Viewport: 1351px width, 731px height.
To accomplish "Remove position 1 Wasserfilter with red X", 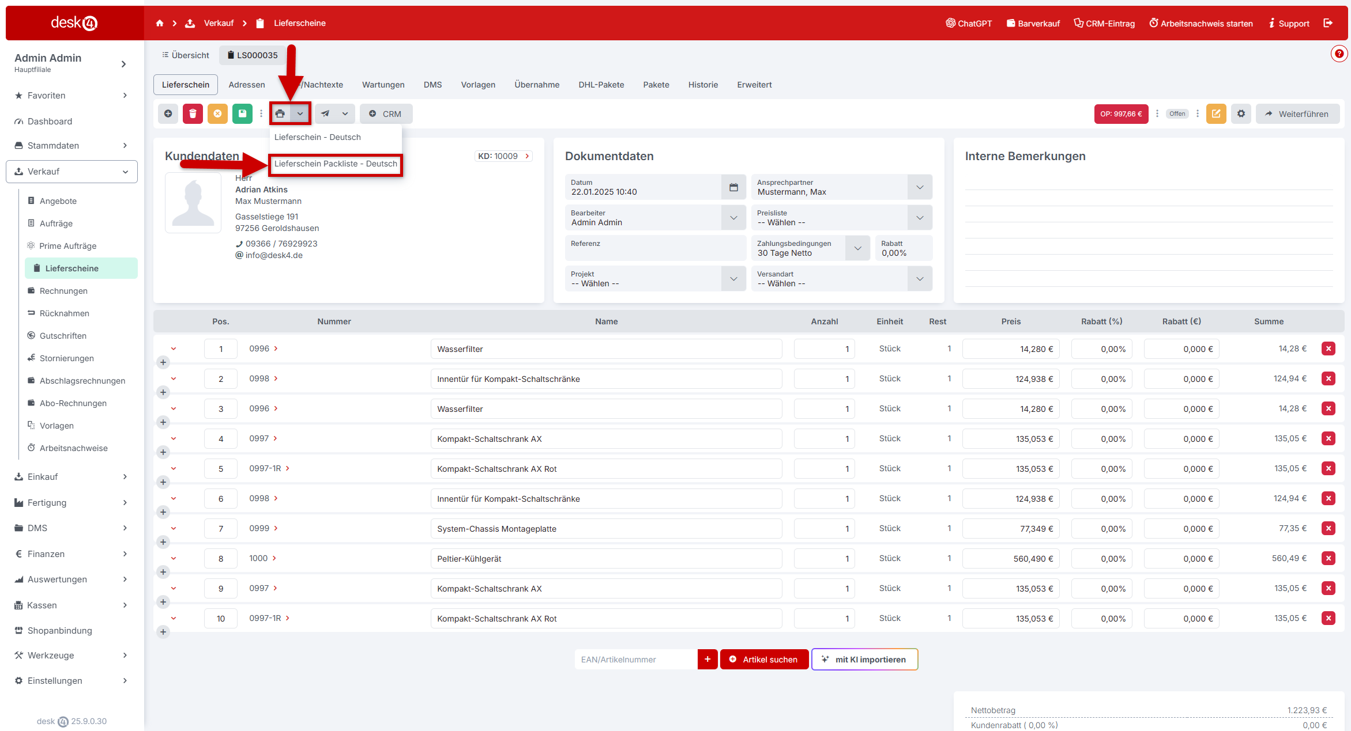I will click(x=1329, y=349).
